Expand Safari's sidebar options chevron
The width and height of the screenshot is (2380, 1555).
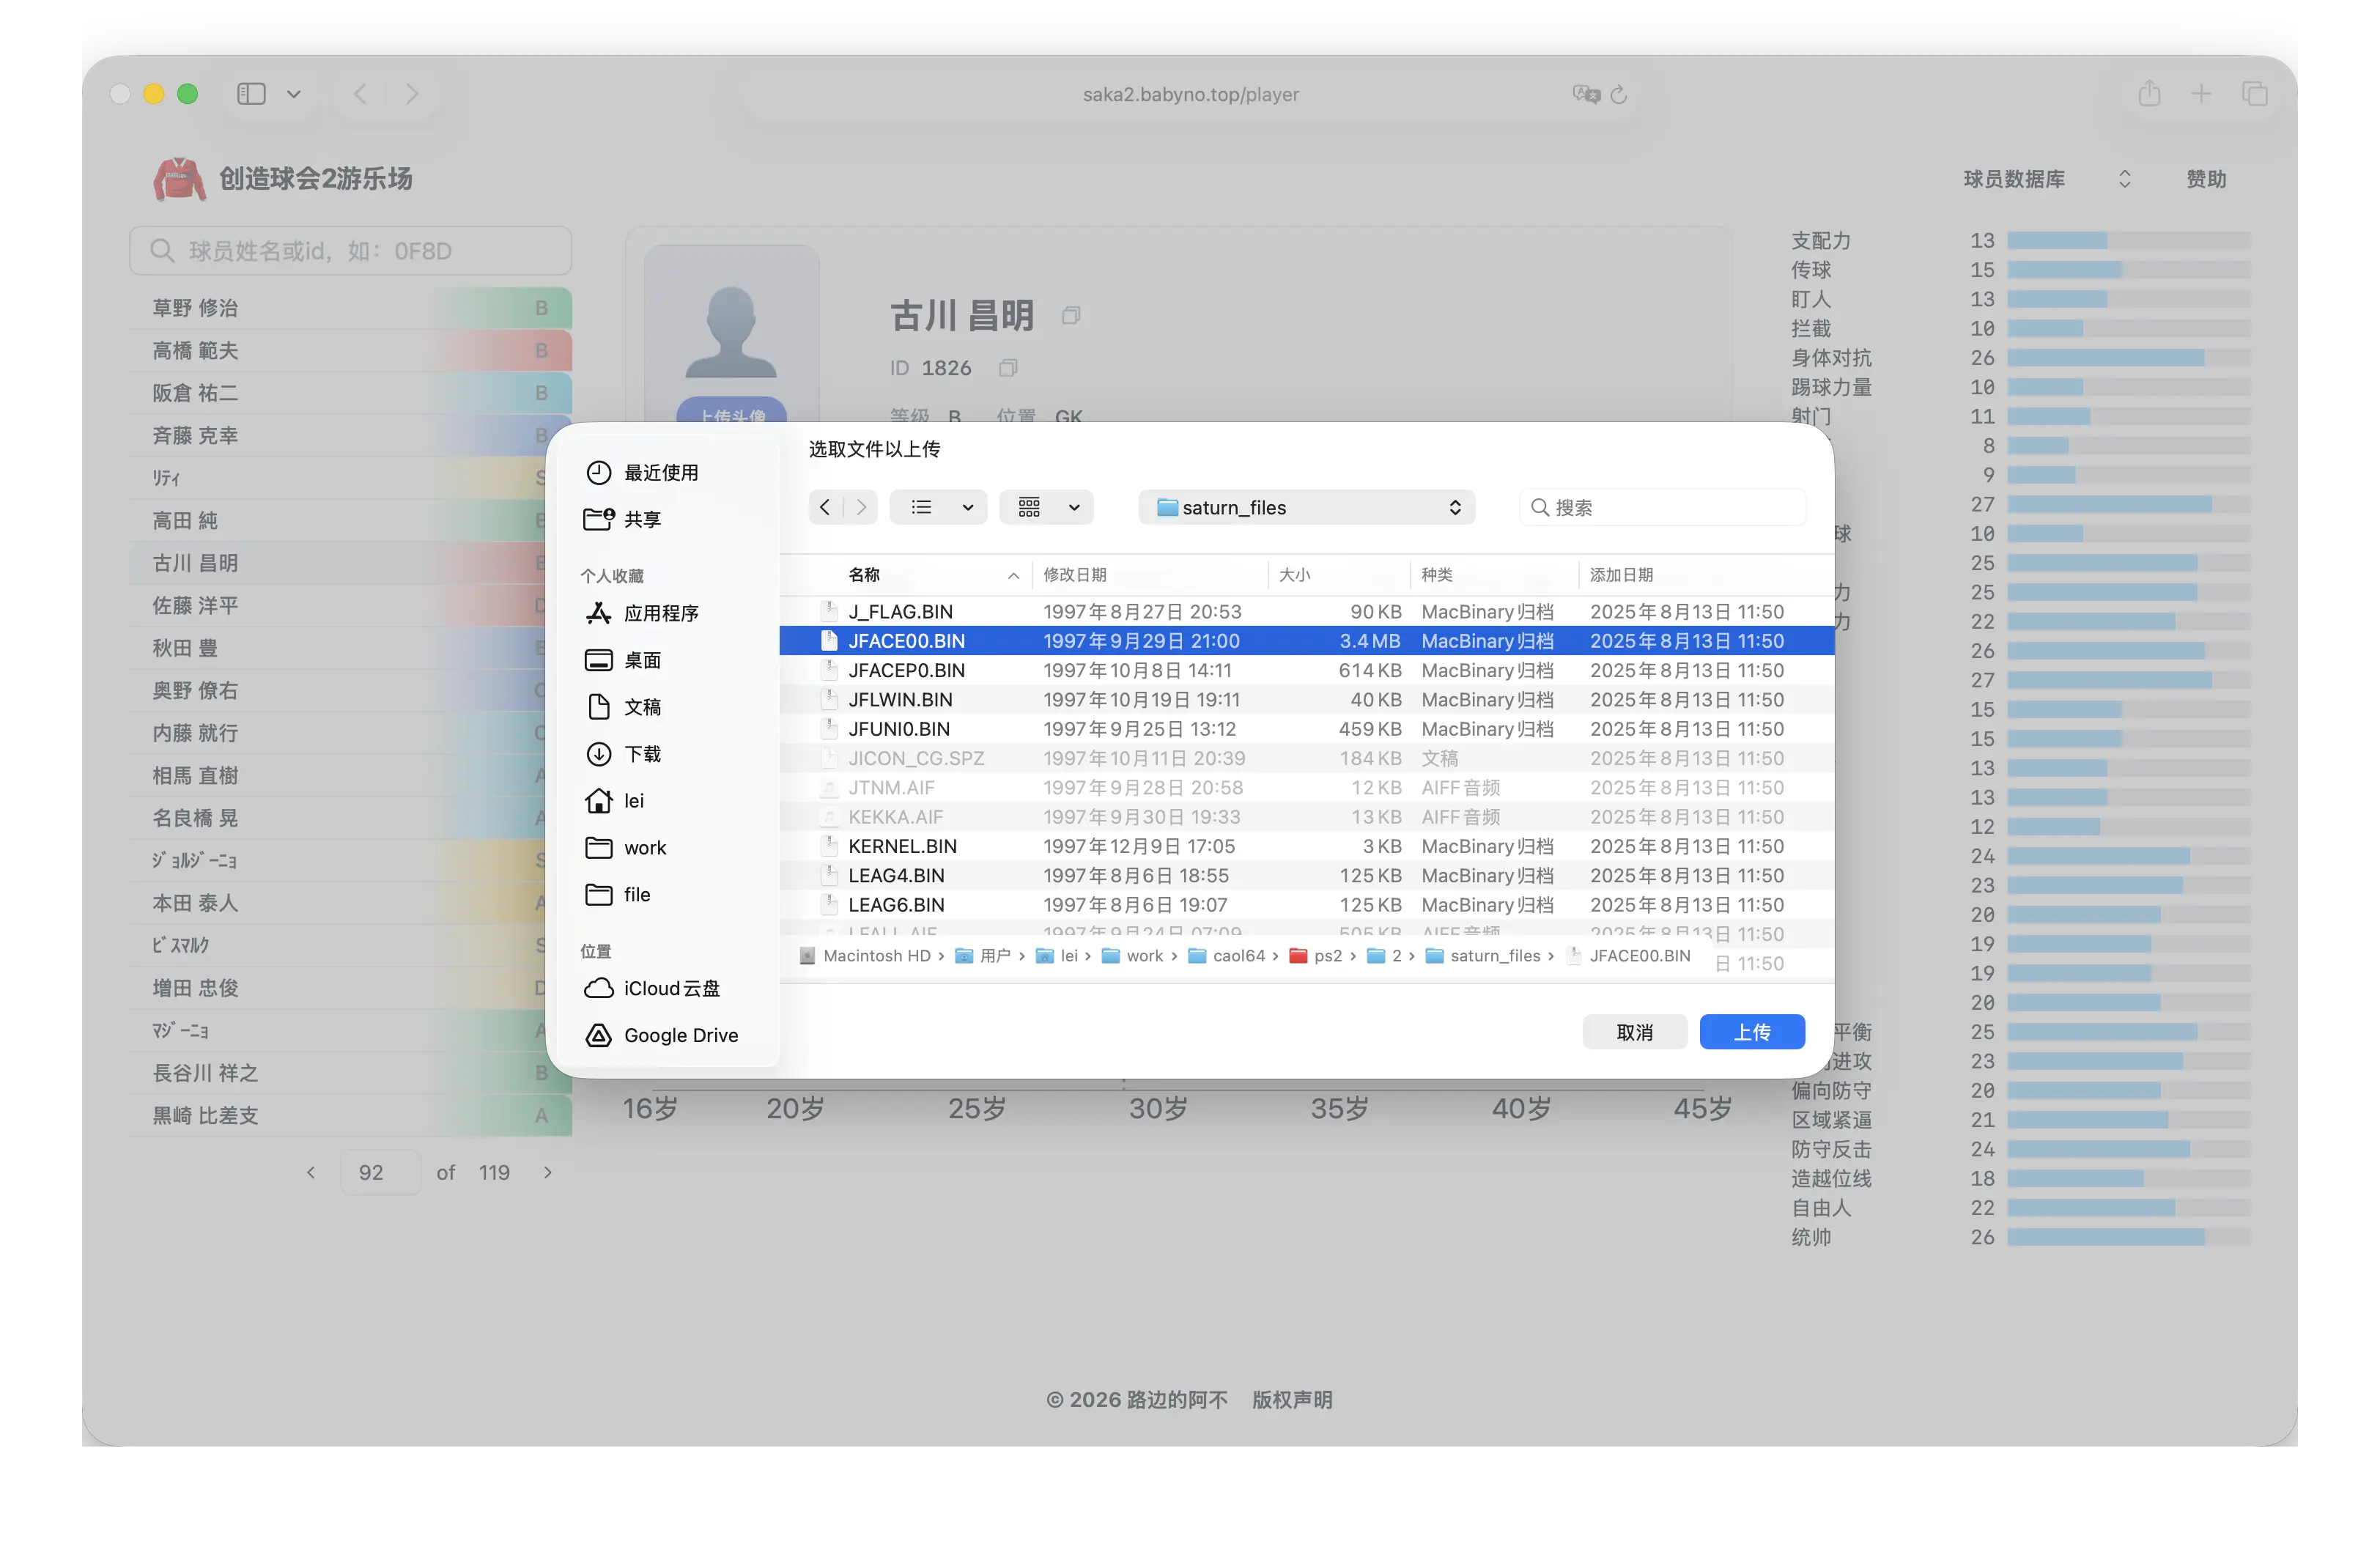click(294, 94)
